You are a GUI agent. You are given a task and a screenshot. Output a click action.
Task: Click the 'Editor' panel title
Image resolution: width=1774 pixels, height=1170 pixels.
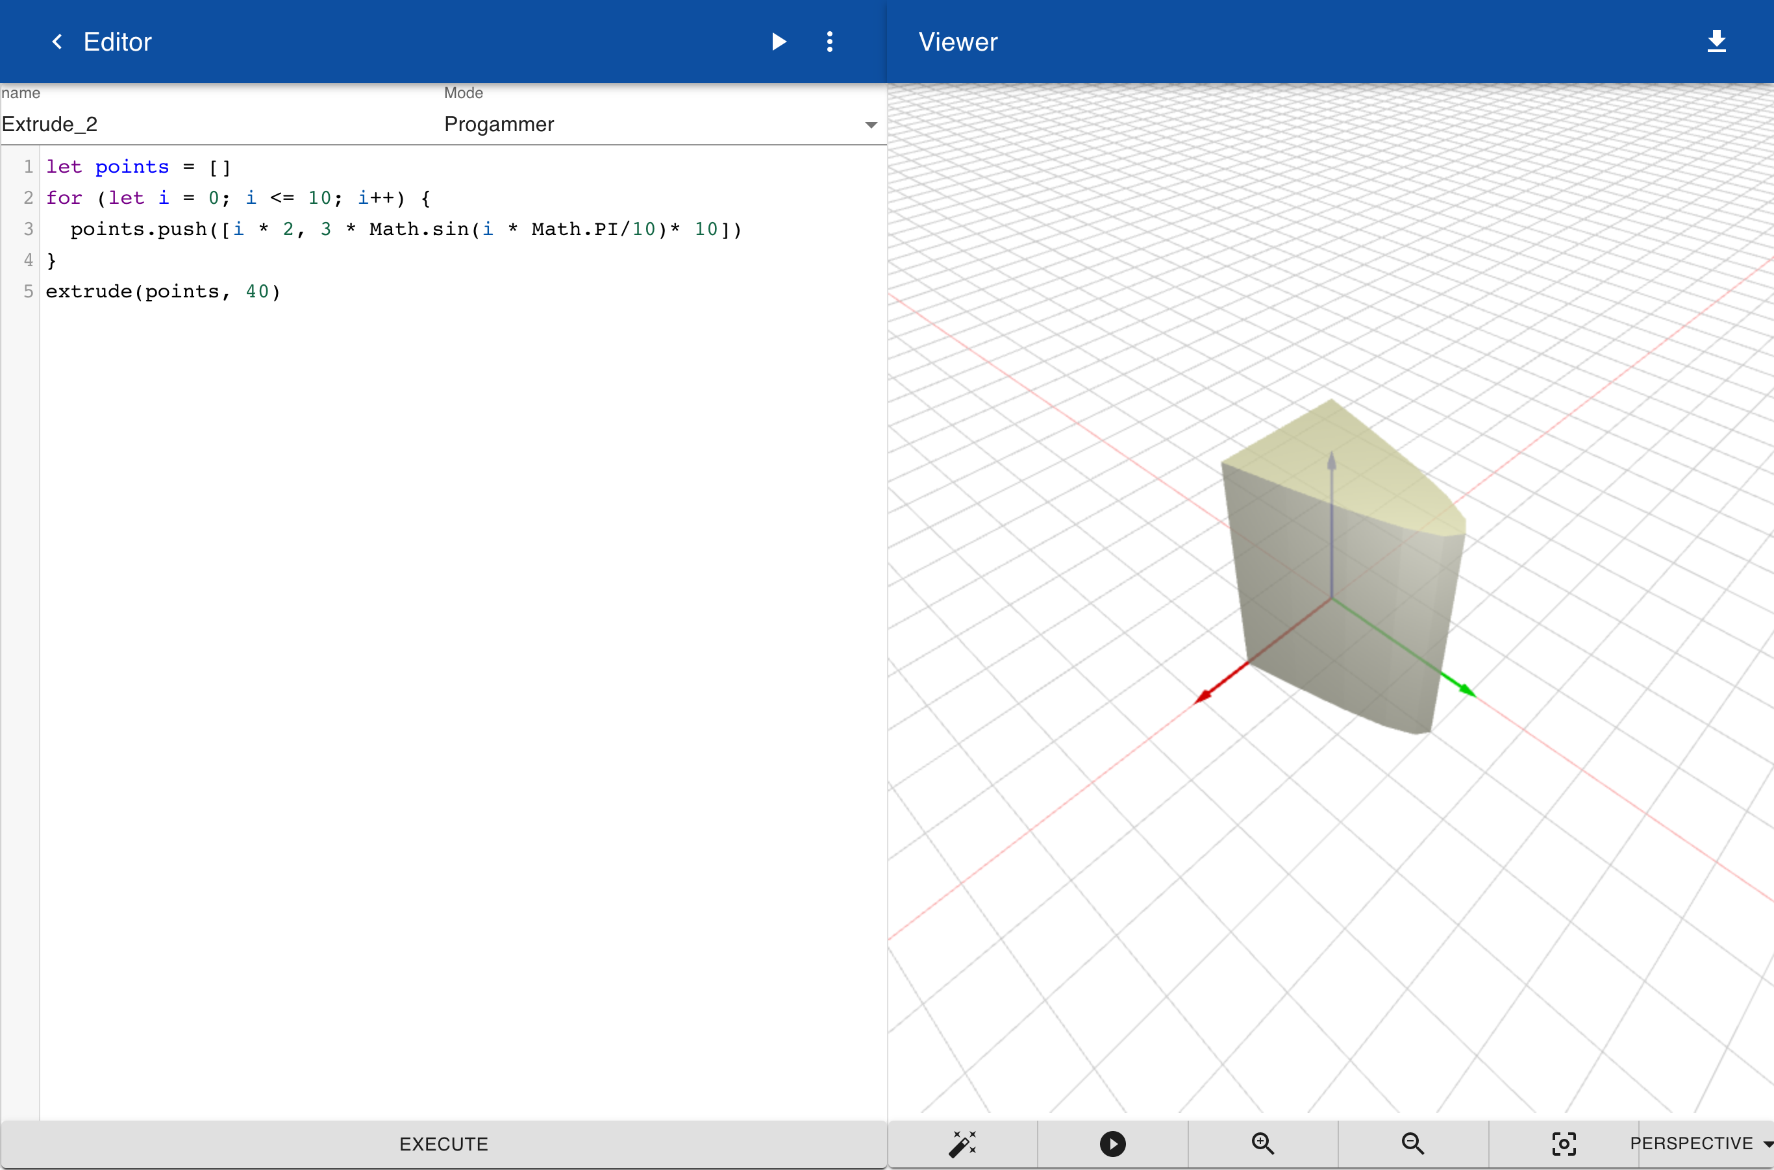point(117,42)
